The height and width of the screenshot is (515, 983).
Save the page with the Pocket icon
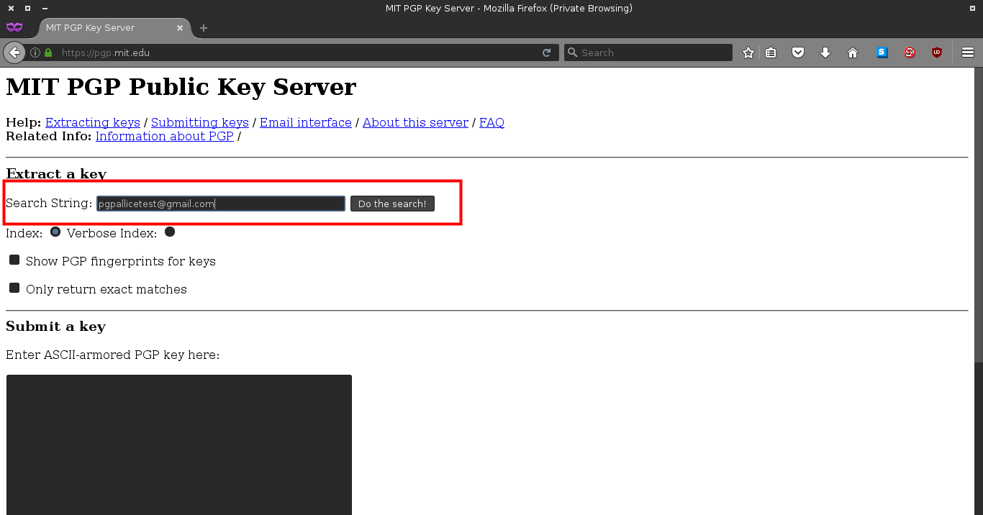coord(798,53)
